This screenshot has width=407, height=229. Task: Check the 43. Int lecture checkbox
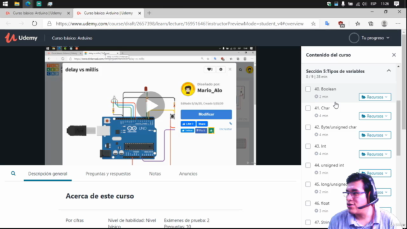click(x=308, y=146)
